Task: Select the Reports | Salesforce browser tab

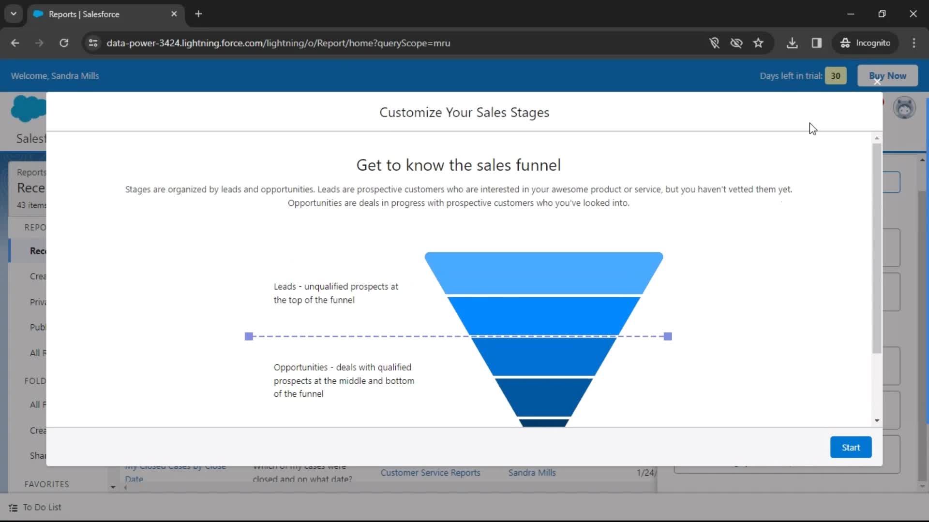Action: [x=105, y=14]
